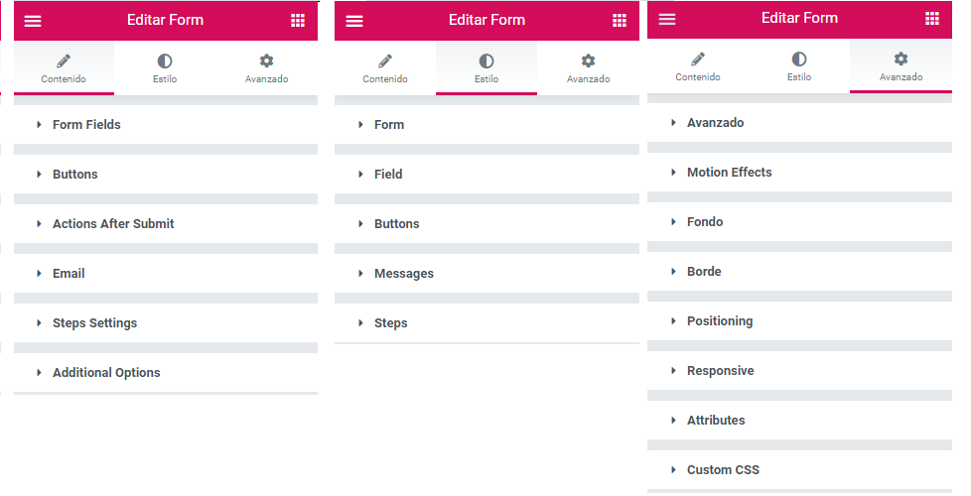Open hamburger menu above the Form Fields section

pos(33,21)
